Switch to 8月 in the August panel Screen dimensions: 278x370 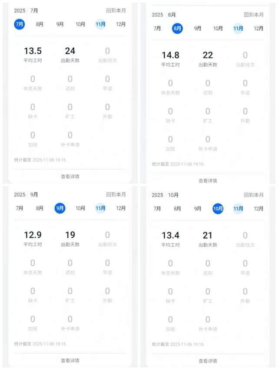click(x=177, y=29)
